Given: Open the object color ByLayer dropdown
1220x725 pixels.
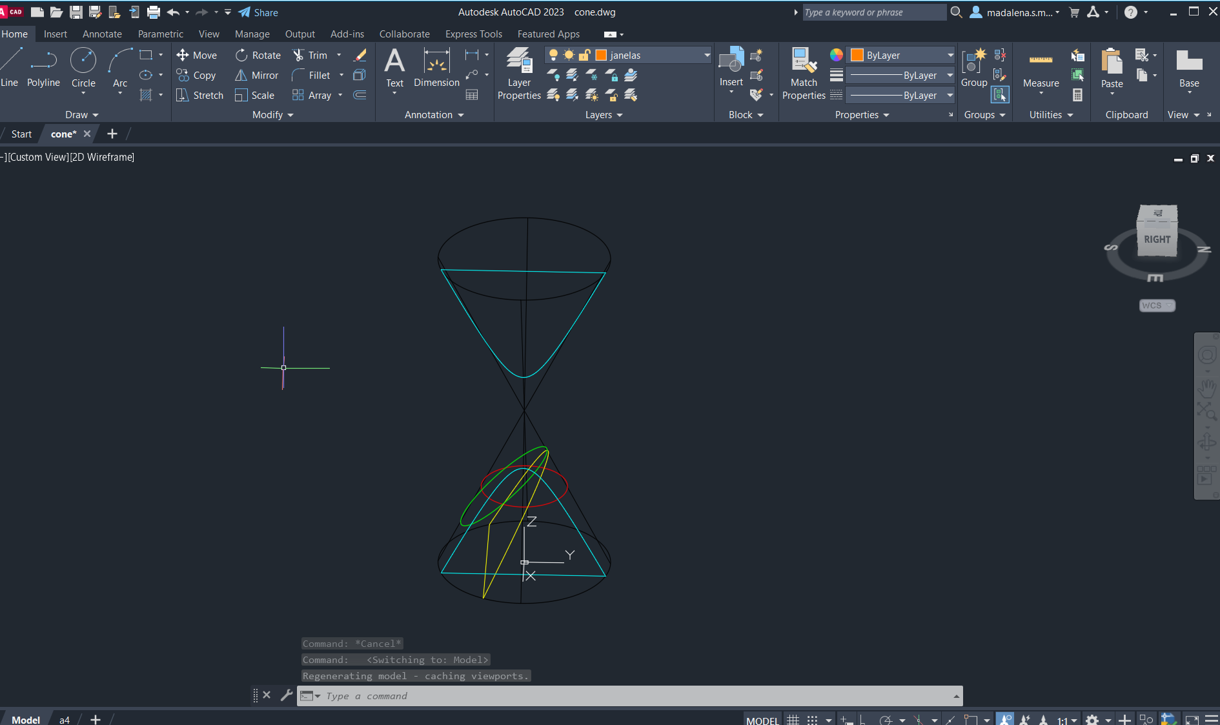Looking at the screenshot, I should tap(950, 56).
